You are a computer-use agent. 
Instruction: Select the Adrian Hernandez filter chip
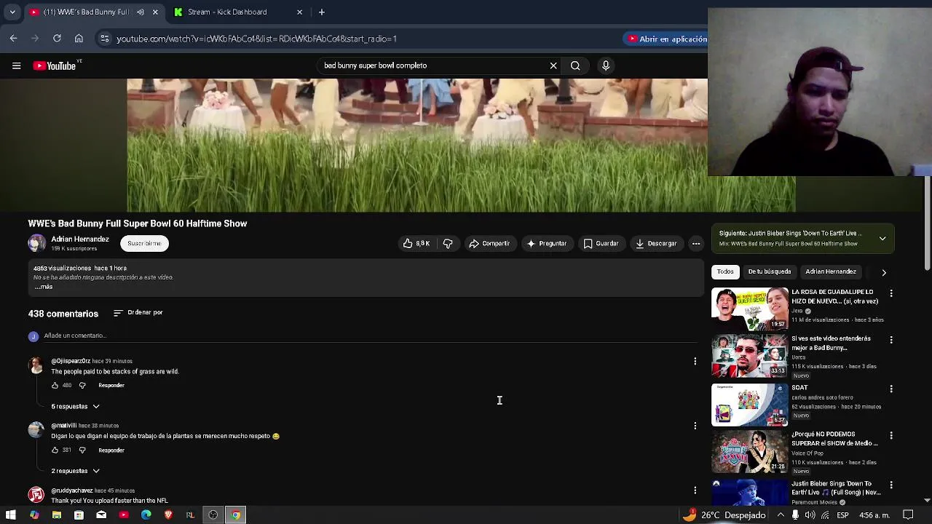pos(831,271)
